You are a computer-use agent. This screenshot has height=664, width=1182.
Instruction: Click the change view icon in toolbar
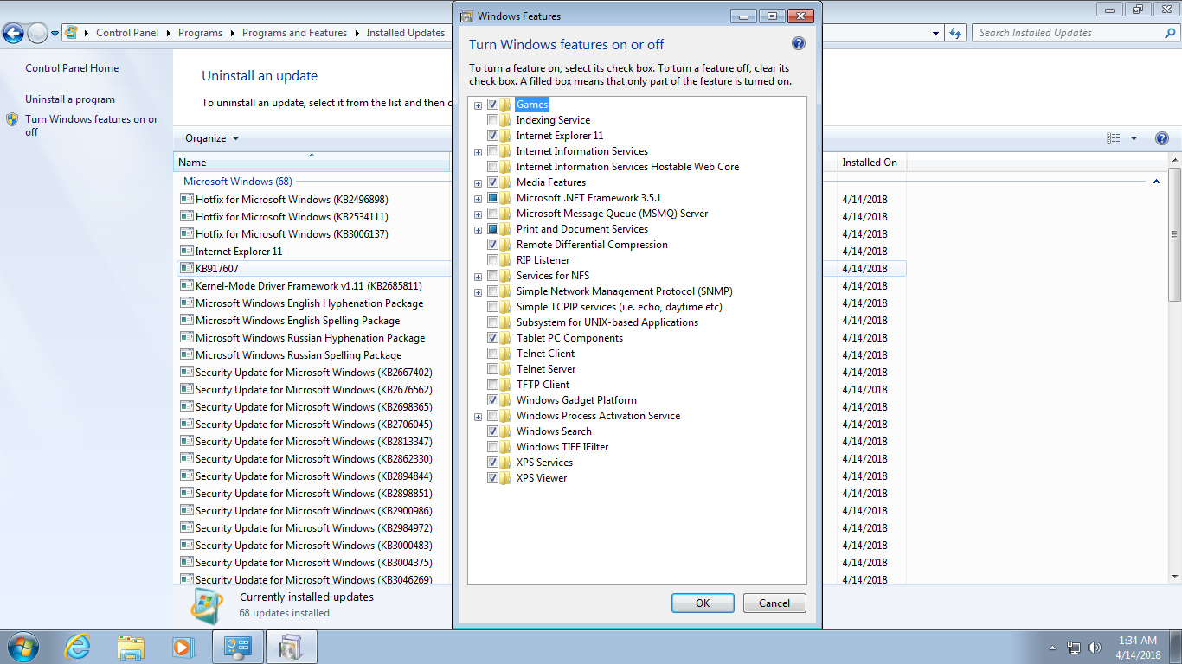tap(1114, 138)
